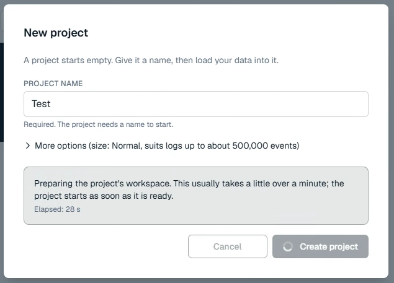Click the New project dialog heading

pos(56,33)
